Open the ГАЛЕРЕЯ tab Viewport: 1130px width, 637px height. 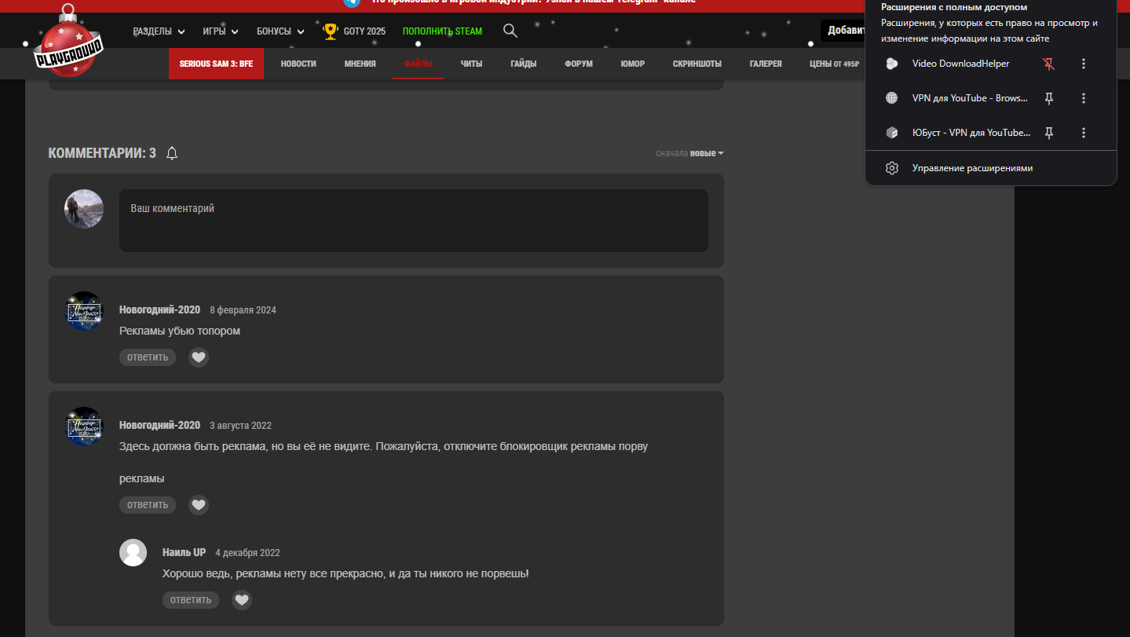click(x=766, y=64)
